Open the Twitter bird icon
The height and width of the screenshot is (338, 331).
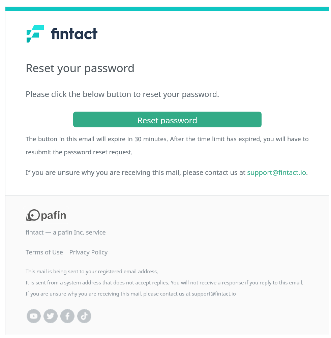51,316
